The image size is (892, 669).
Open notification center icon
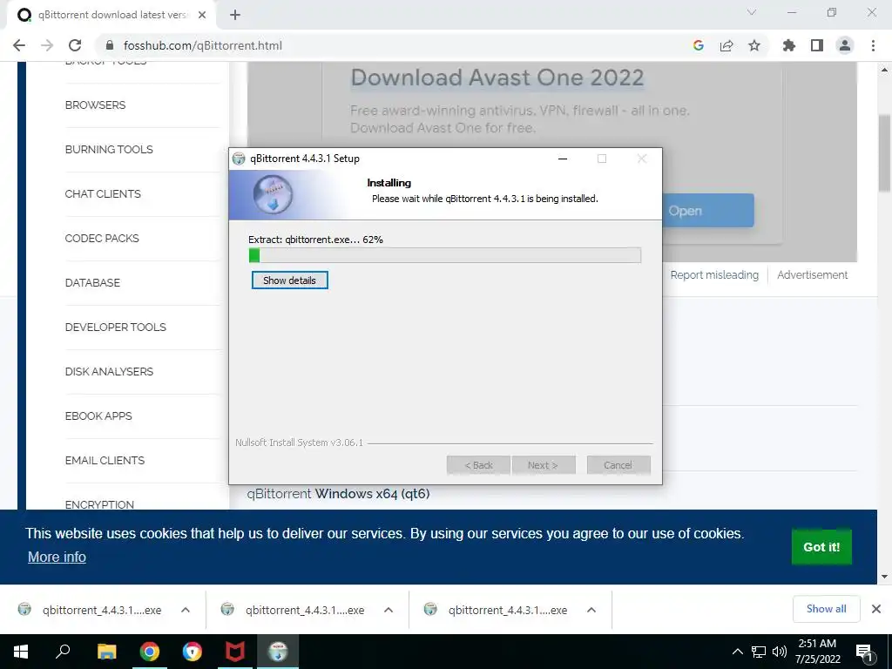865,653
